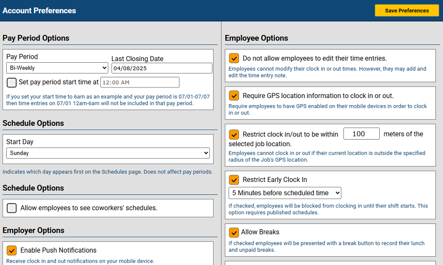Toggle Require GPS location information checkbox
Screen dimensions: 443x265
[x=234, y=96]
